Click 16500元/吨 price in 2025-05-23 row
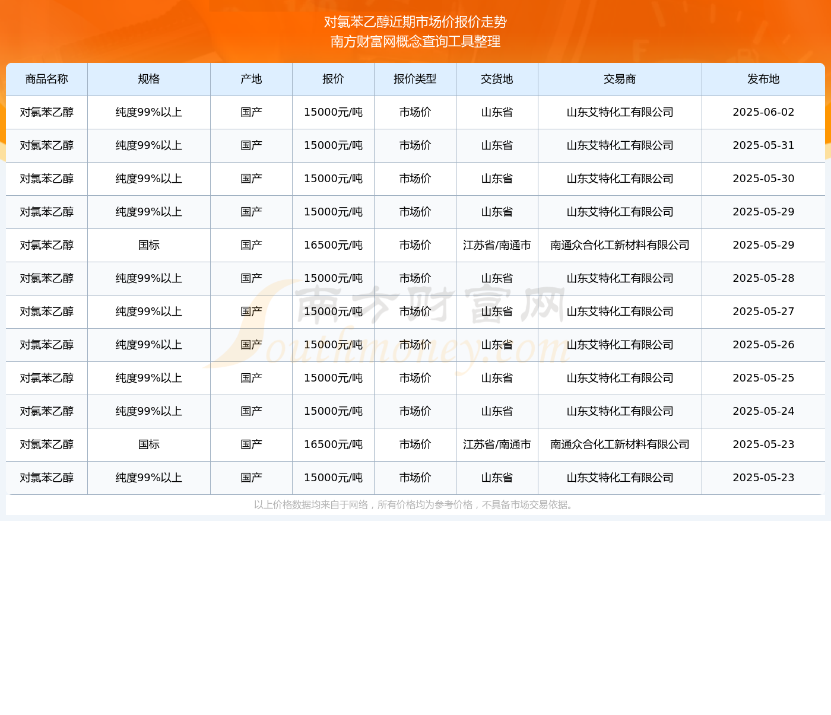 pos(334,444)
